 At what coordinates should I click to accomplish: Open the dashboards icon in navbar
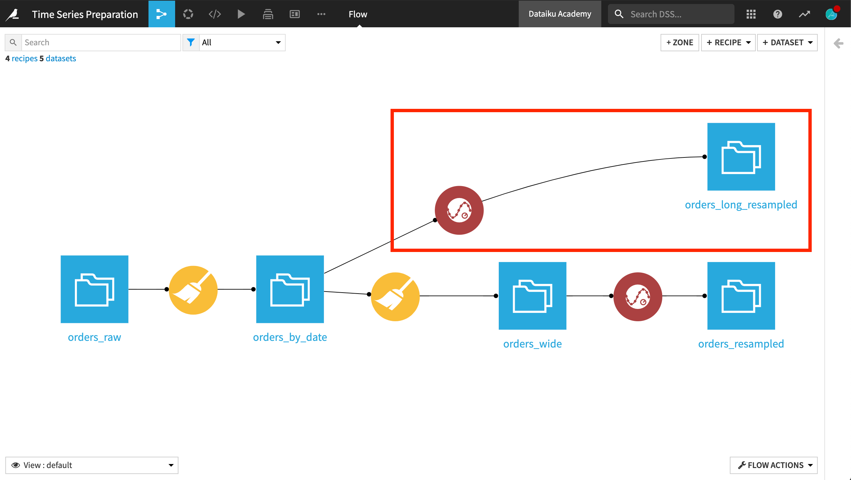(x=295, y=14)
